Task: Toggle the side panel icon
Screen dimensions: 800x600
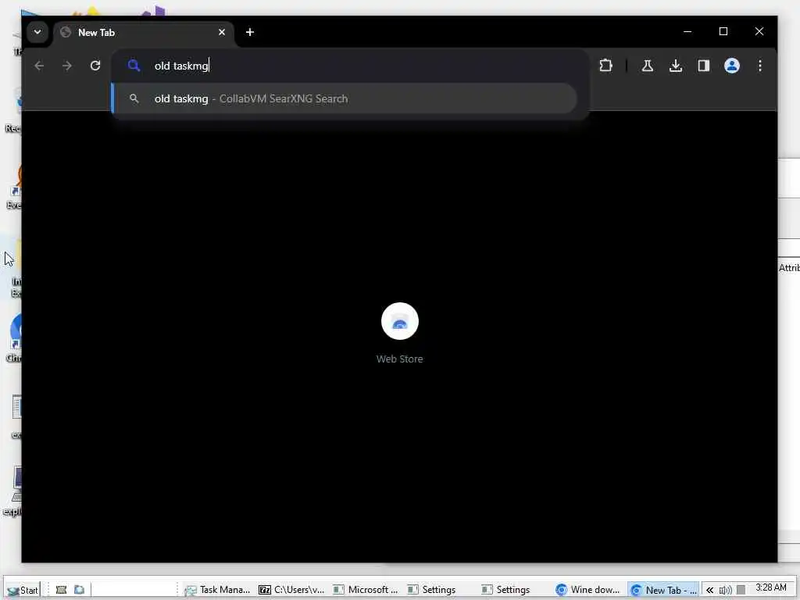Action: coord(704,66)
